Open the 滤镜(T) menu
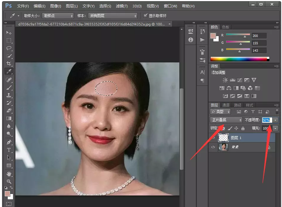This screenshot has width=282, height=207. [122, 6]
